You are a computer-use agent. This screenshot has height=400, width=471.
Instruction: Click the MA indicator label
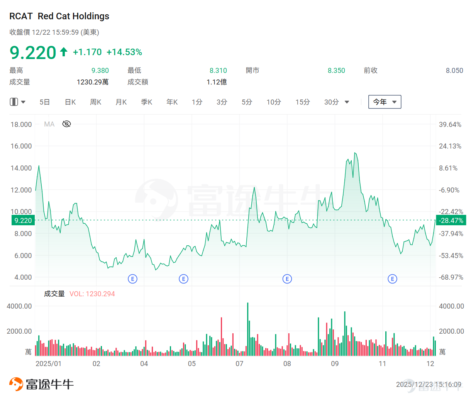49,124
